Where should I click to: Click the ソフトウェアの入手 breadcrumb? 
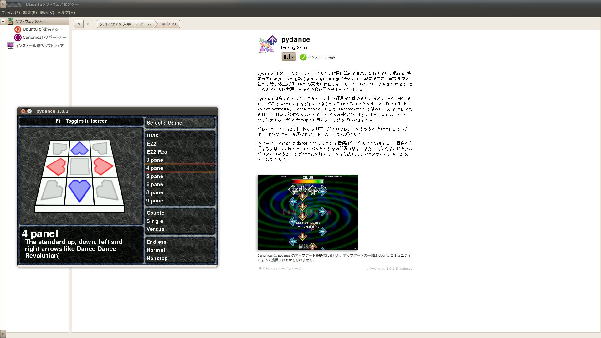(x=115, y=24)
